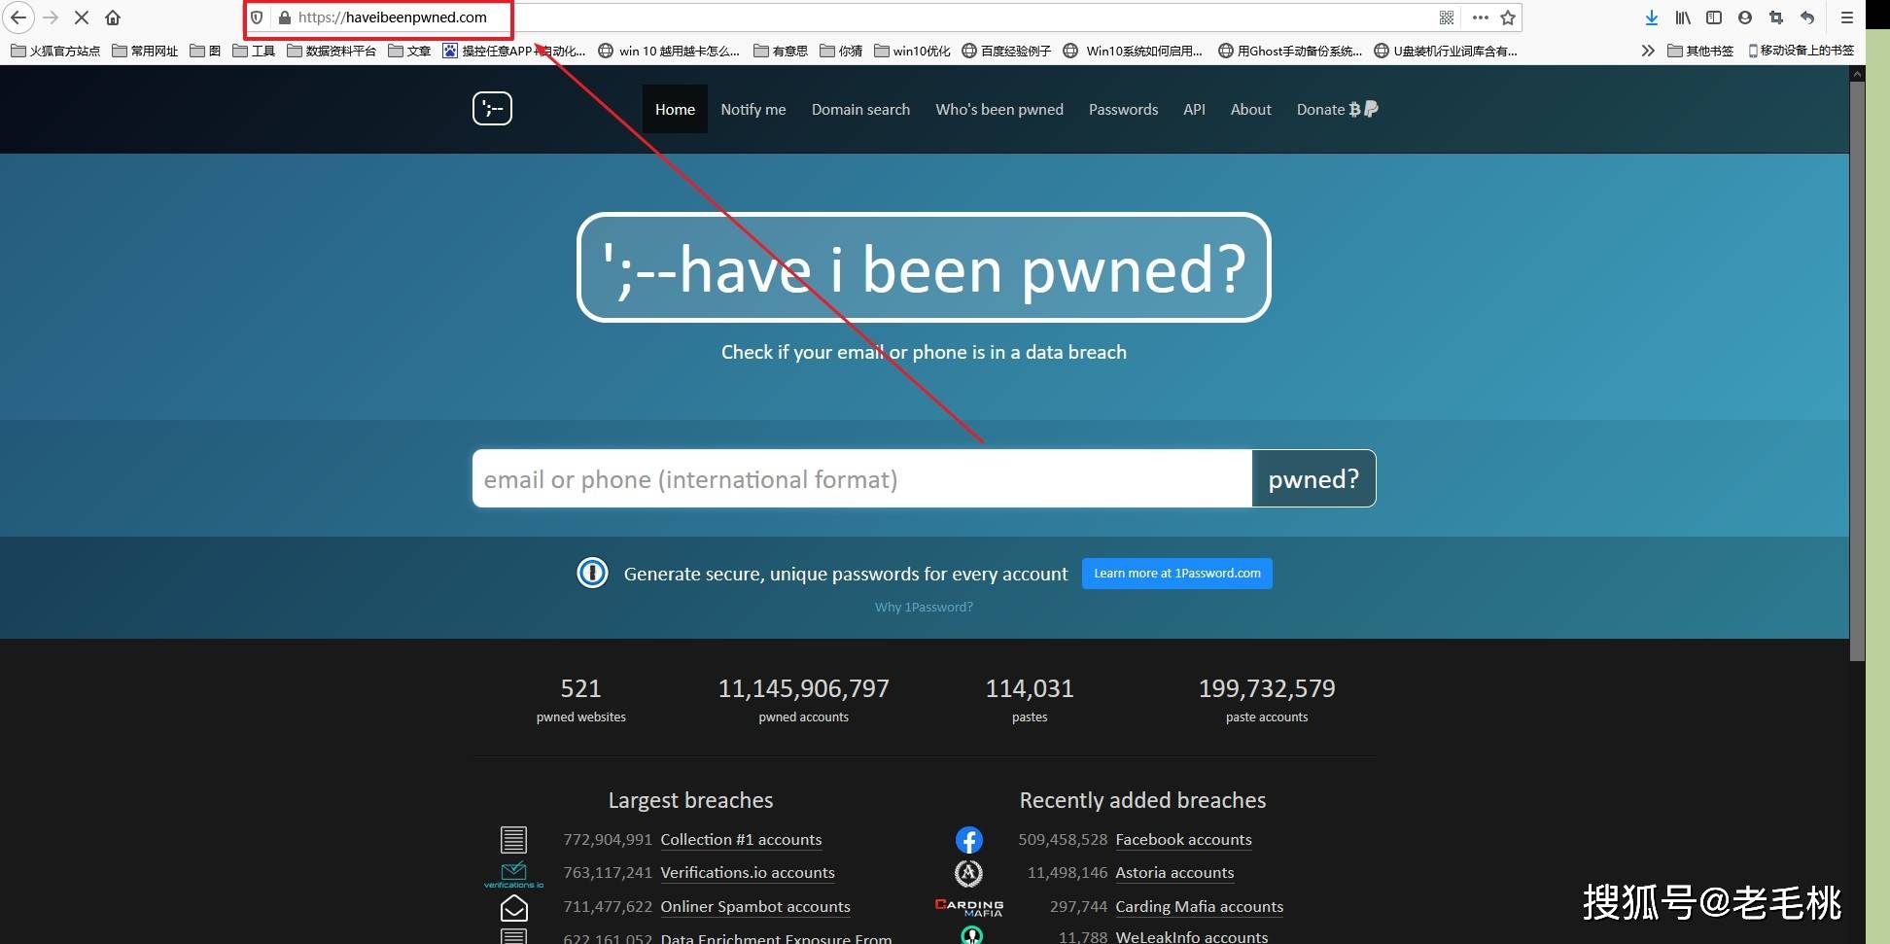
Task: Click the QR code icon in address bar
Action: [x=1447, y=17]
